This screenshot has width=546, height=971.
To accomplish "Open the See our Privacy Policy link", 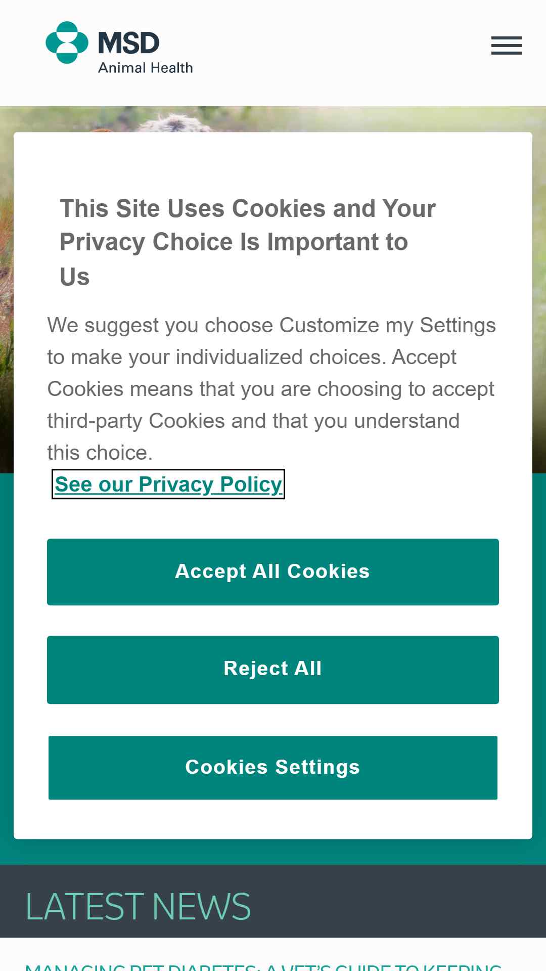I will (x=168, y=484).
